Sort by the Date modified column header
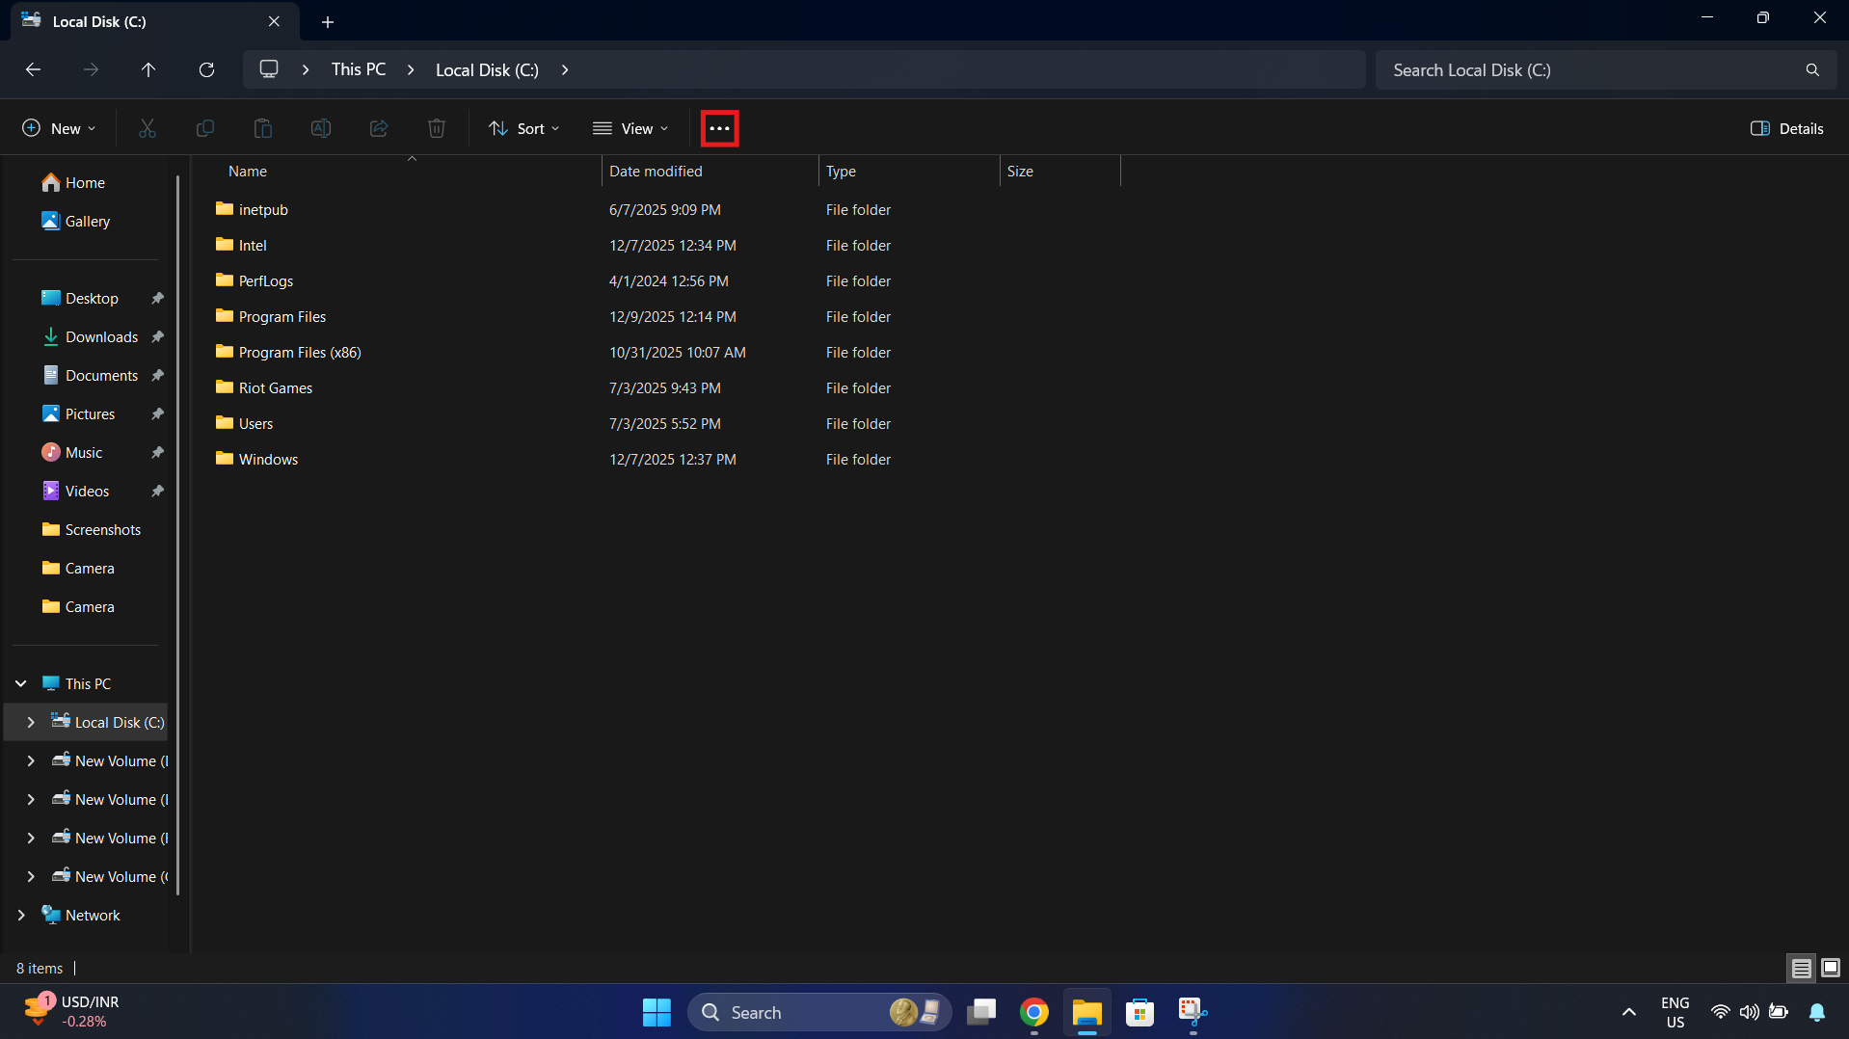Viewport: 1849px width, 1039px height. tap(656, 171)
